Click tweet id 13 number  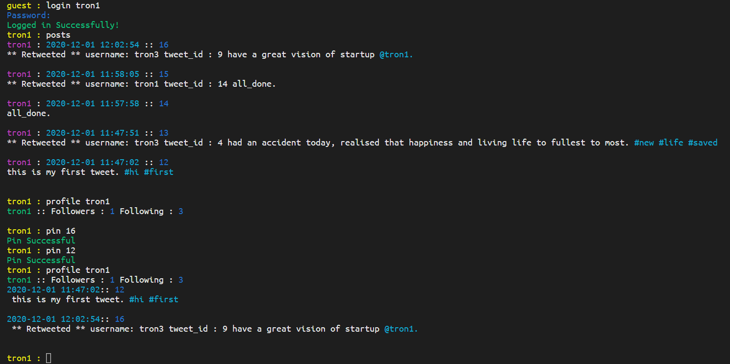(163, 133)
